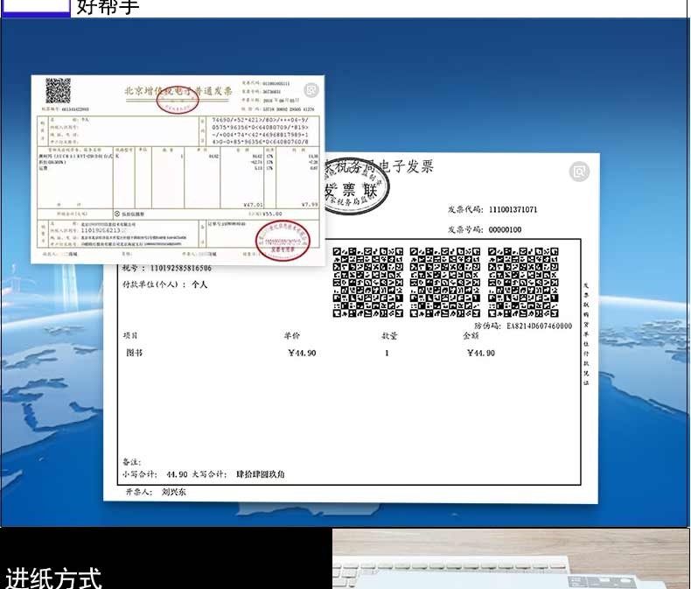Click the red round seal on small invoice
Image resolution: width=691 pixels, height=589 pixels.
click(283, 241)
